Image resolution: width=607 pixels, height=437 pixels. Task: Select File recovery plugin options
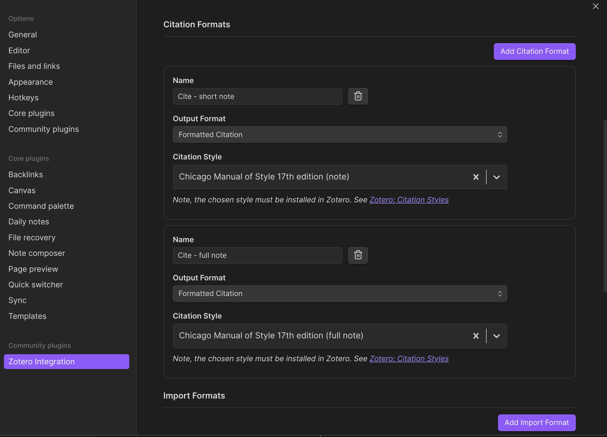[32, 237]
